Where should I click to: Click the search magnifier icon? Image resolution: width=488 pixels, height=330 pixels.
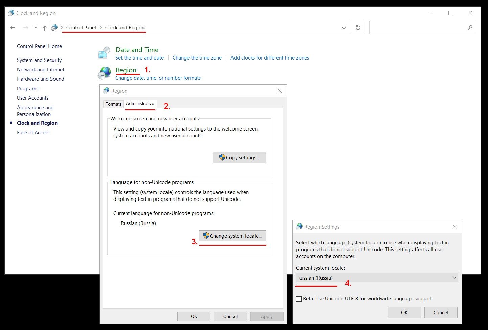click(x=470, y=28)
